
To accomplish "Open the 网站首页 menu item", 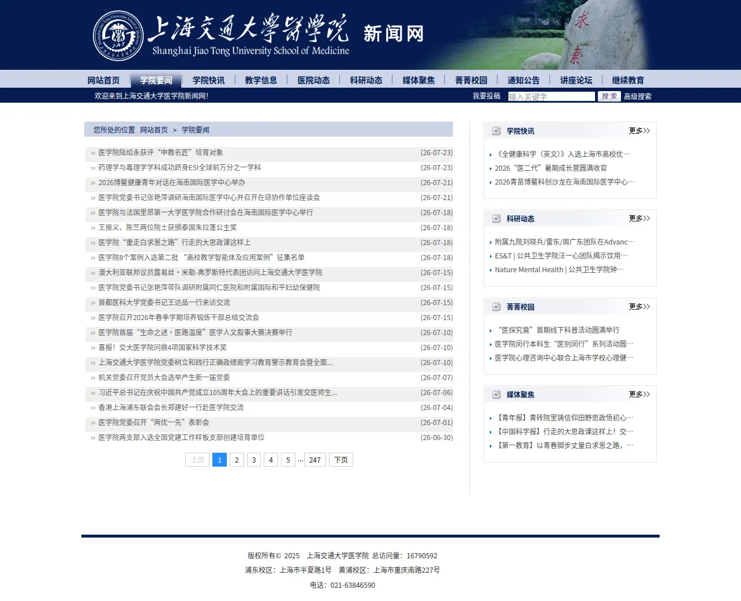I will click(104, 80).
